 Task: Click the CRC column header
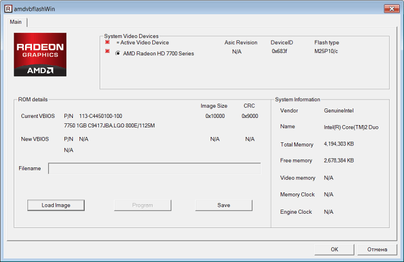(x=249, y=106)
